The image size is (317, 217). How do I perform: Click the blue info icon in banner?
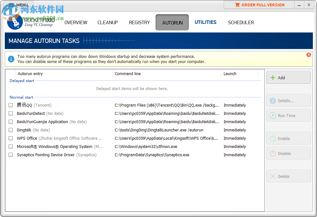(11, 59)
